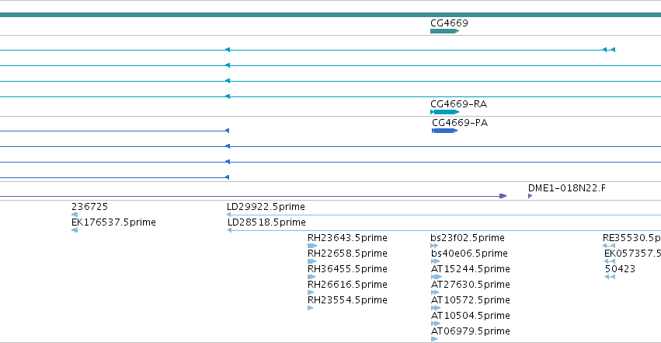Image resolution: width=661 pixels, height=343 pixels.
Task: Click the RH36455.5prime EST glyph
Action: point(311,277)
